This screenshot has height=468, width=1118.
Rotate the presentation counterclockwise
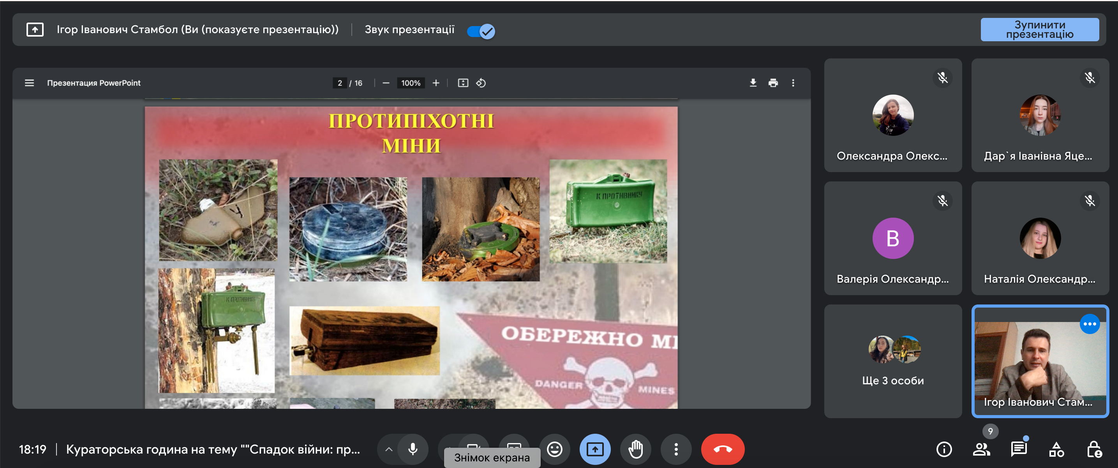coord(481,83)
